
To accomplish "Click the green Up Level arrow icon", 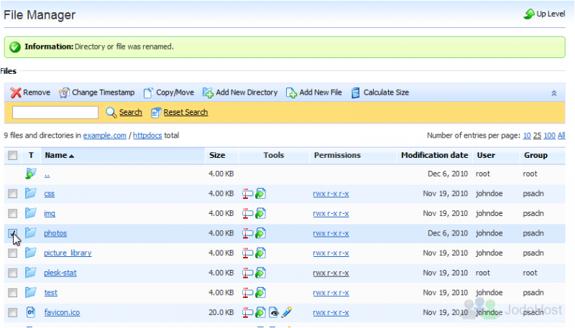I will click(529, 14).
